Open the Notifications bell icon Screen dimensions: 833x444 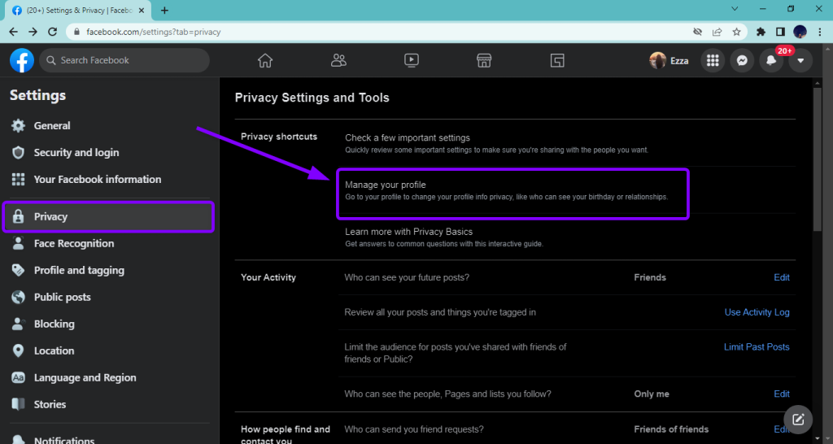pyautogui.click(x=771, y=60)
